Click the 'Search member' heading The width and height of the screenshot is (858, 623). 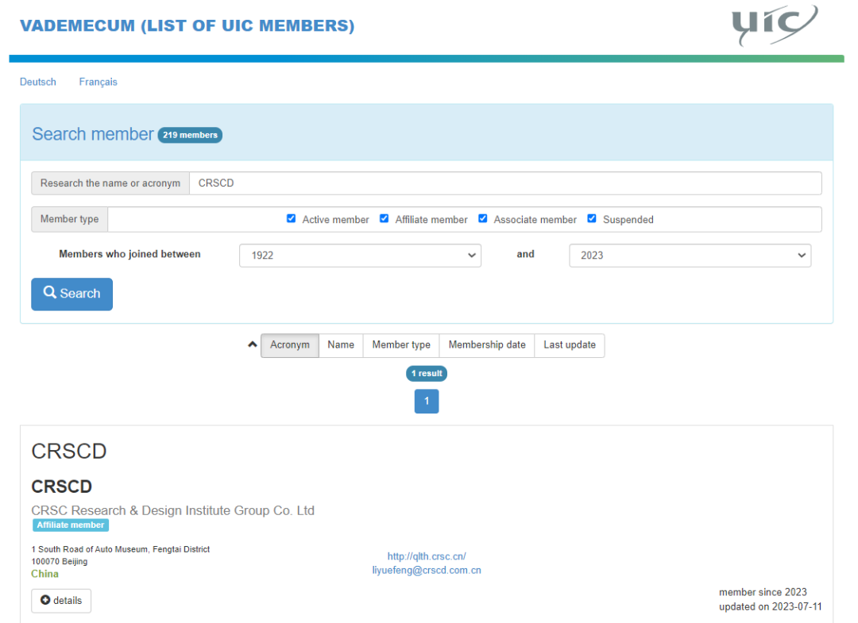[x=93, y=134]
